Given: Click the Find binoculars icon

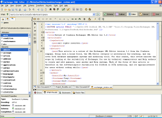Looking at the screenshot, I should click(51, 10).
